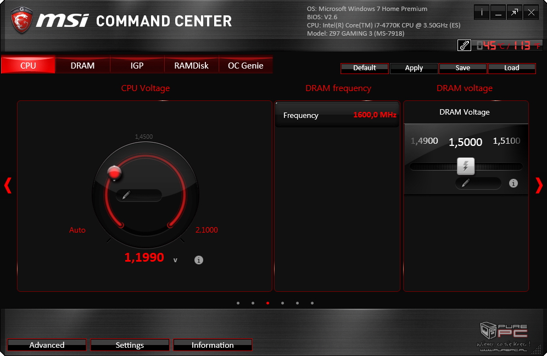Image resolution: width=547 pixels, height=356 pixels.
Task: Click the Load profile button
Action: pyautogui.click(x=511, y=68)
